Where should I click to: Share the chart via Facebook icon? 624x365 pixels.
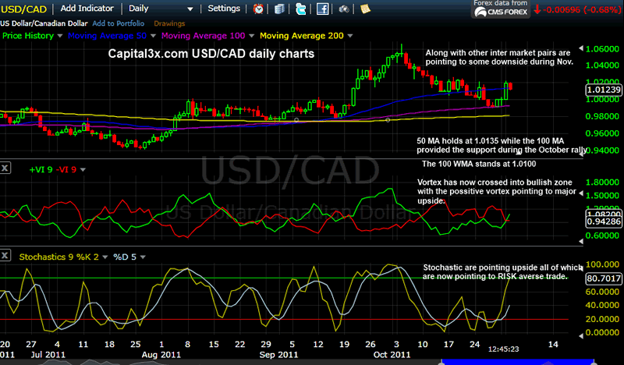321,9
